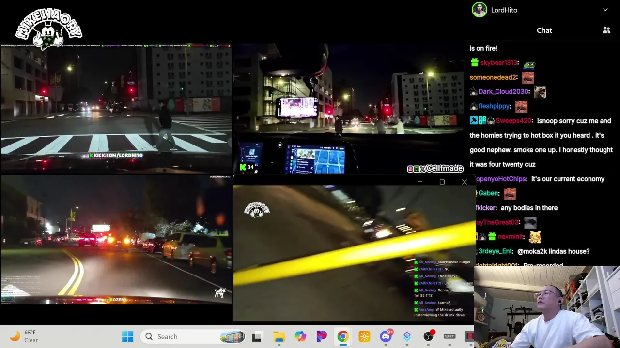Viewport: 620px width, 348px height.
Task: Select the Chat tab header
Action: 544,30
